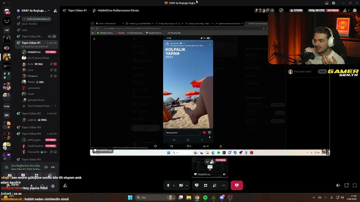The width and height of the screenshot is (360, 202).
Task: Join the Yayın Odası #5 voice channel
Action: (37, 159)
